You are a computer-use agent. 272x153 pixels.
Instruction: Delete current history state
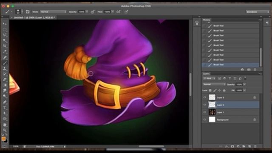[x=255, y=70]
